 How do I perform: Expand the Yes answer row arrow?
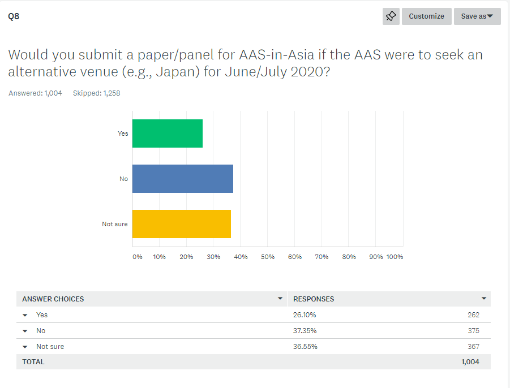pos(25,315)
